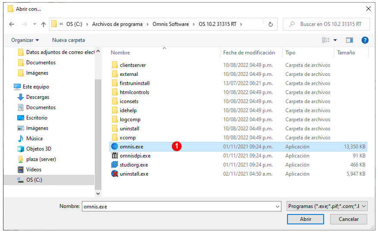
Task: Select iconsets folder icon
Action: tap(115, 101)
